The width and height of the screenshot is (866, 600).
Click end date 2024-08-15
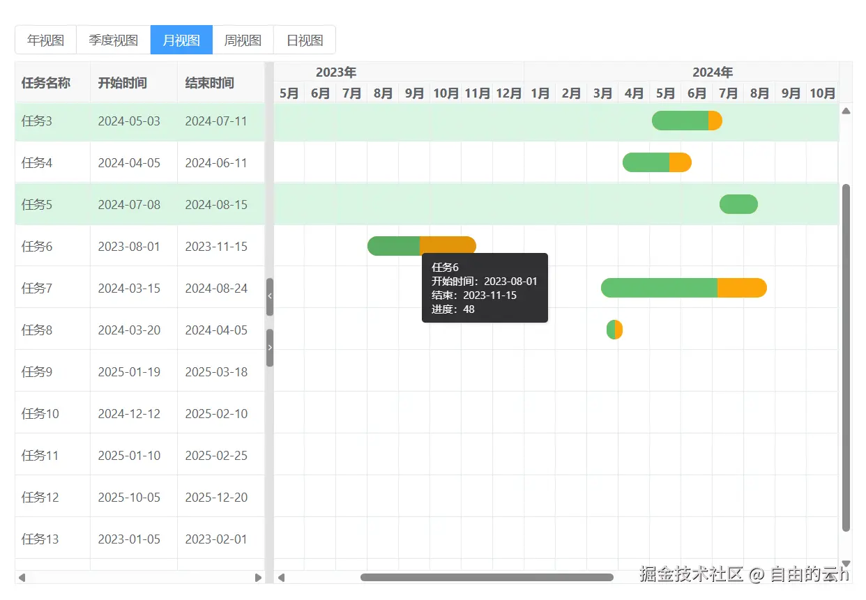(x=216, y=204)
